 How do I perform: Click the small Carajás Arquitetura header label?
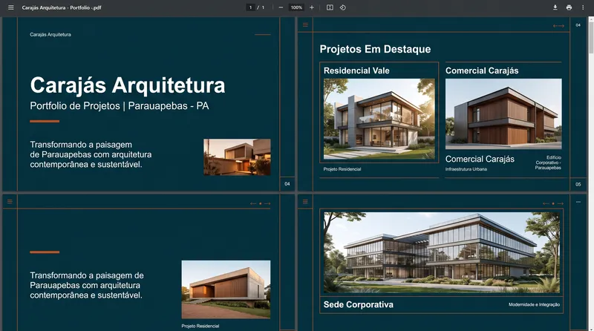click(x=50, y=34)
